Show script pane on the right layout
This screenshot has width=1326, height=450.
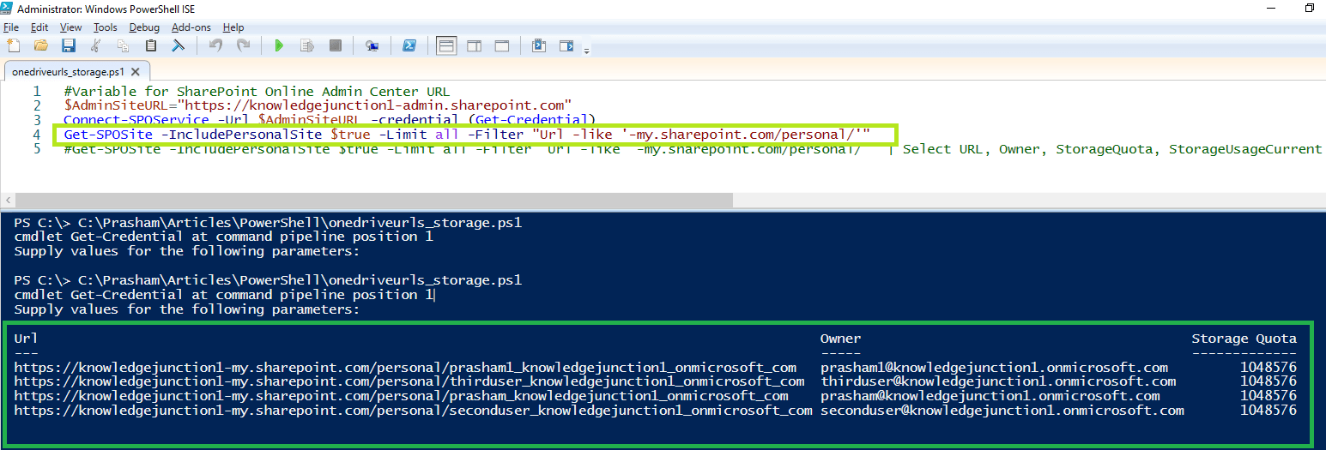point(475,45)
